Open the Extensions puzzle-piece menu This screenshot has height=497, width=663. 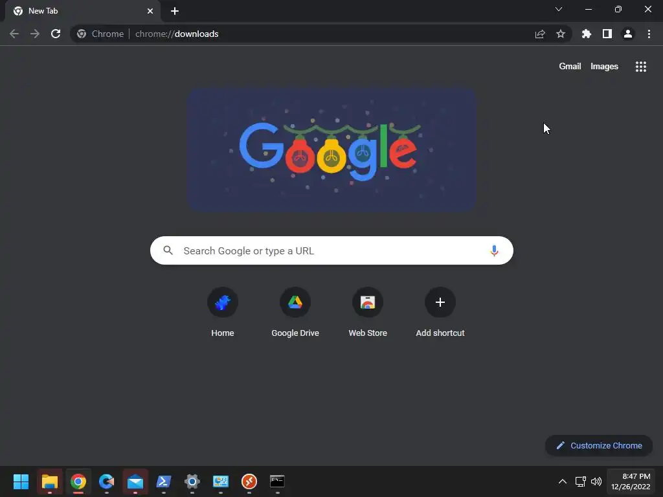coord(587,34)
